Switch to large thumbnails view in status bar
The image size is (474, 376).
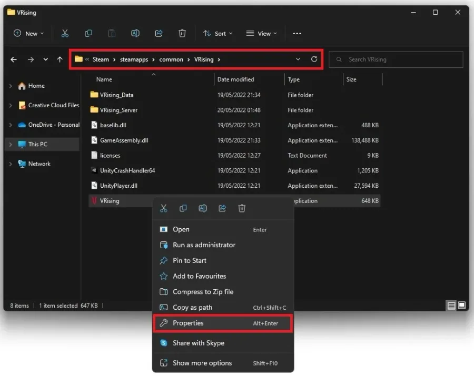461,306
